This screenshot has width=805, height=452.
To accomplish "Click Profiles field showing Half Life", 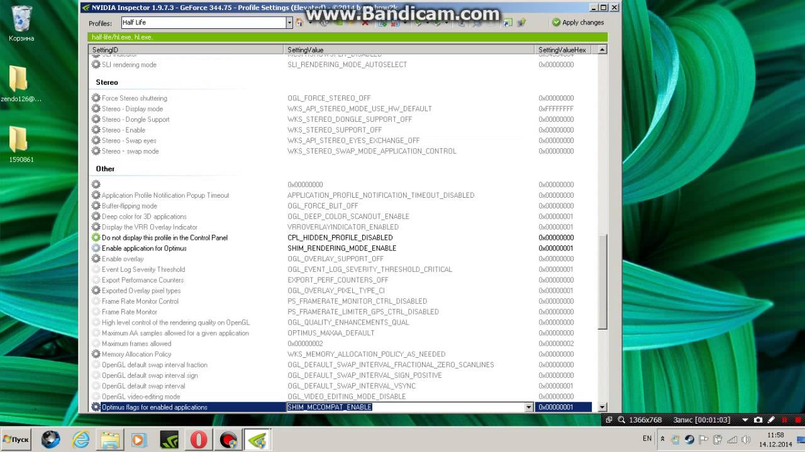I will [x=203, y=23].
